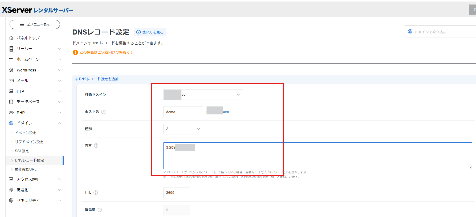
Task: Expand the 高速化 menu chevron
Action: pyautogui.click(x=60, y=190)
